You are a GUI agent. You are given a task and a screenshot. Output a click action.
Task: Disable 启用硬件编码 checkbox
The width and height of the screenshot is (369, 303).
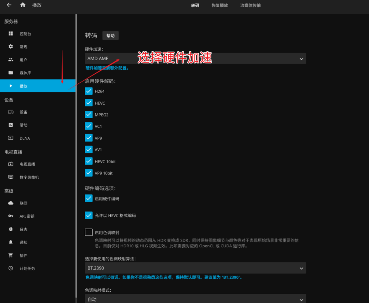click(88, 198)
